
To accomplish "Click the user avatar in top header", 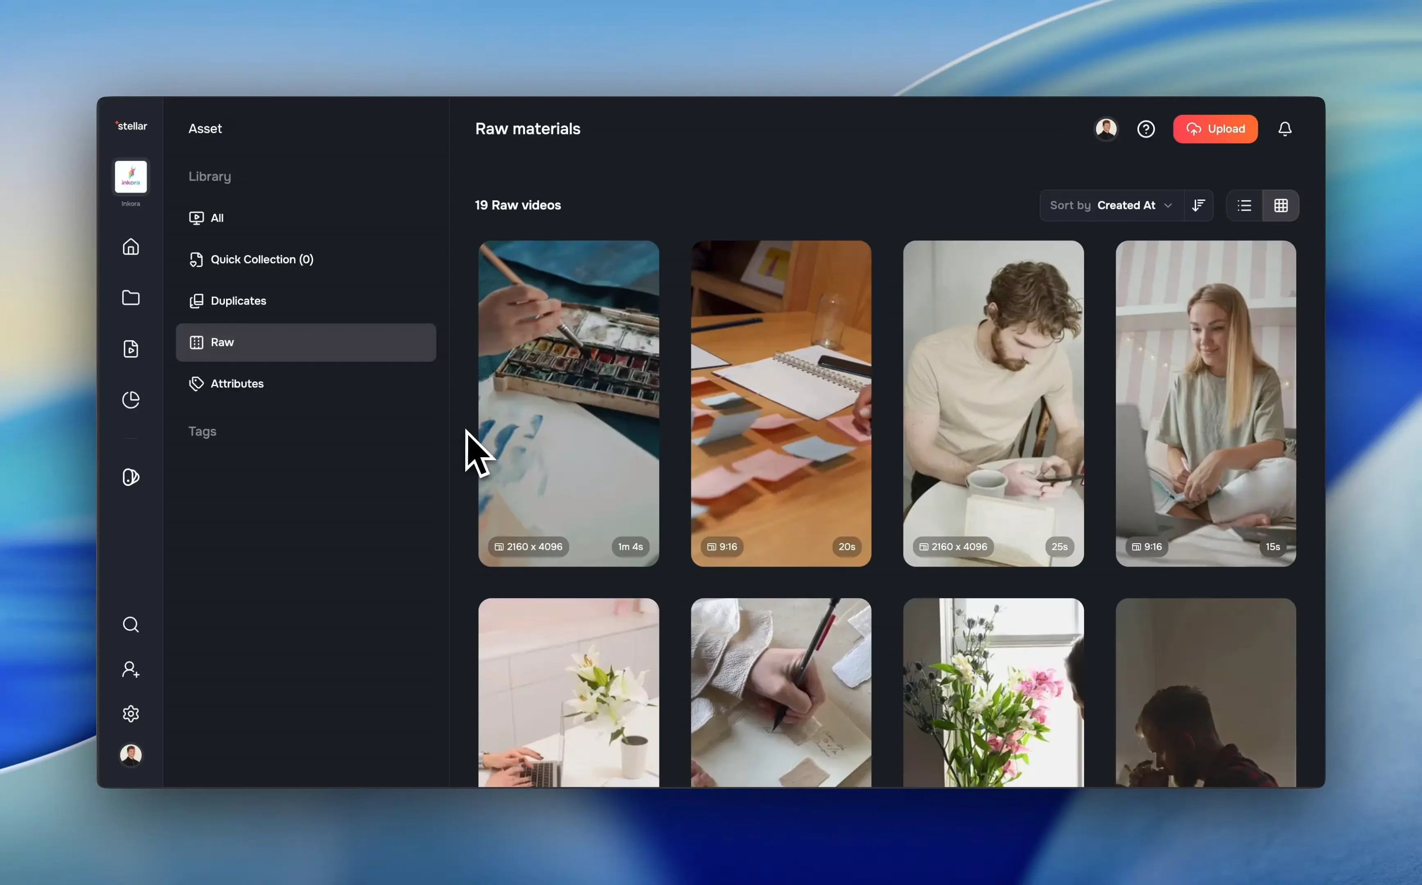I will pyautogui.click(x=1106, y=129).
